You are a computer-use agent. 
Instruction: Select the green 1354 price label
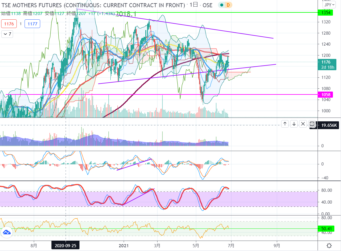325,12
